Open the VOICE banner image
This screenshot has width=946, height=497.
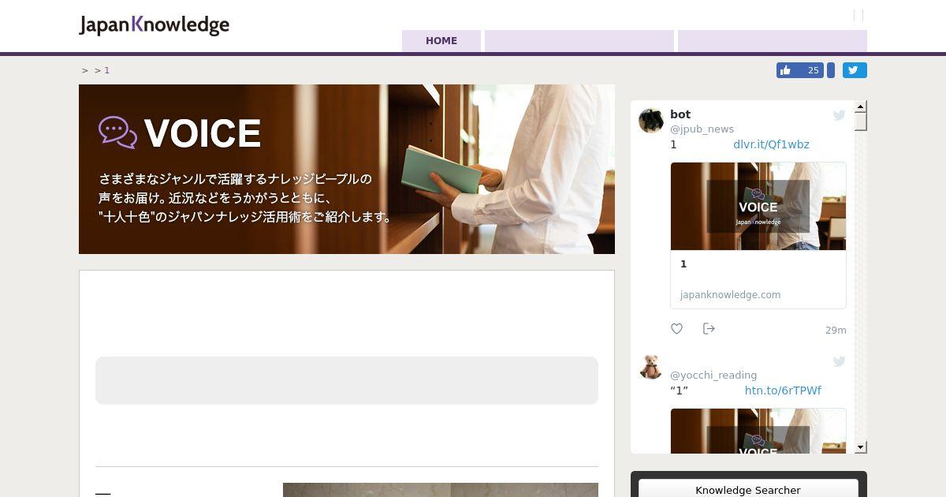[x=347, y=169]
